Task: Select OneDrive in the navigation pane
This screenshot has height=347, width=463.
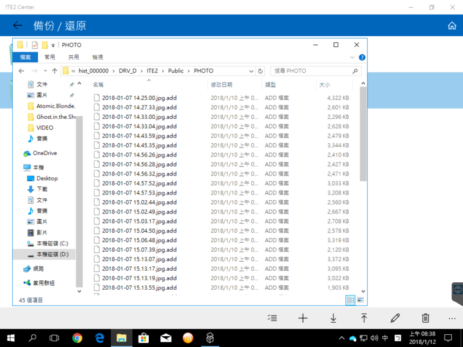Action: (45, 153)
